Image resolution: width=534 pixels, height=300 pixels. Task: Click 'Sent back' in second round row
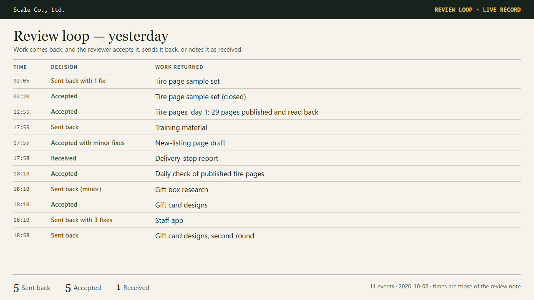[x=65, y=235]
